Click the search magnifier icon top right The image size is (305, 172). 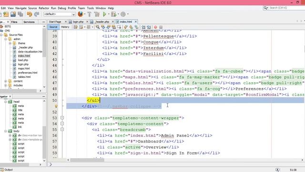265,8
